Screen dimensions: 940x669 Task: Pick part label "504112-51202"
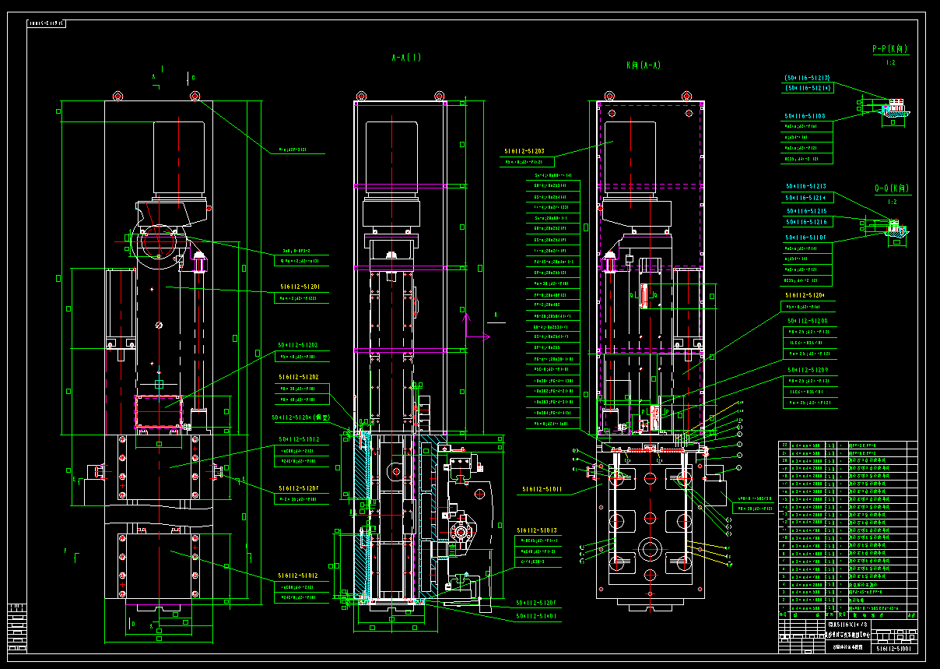(x=298, y=345)
